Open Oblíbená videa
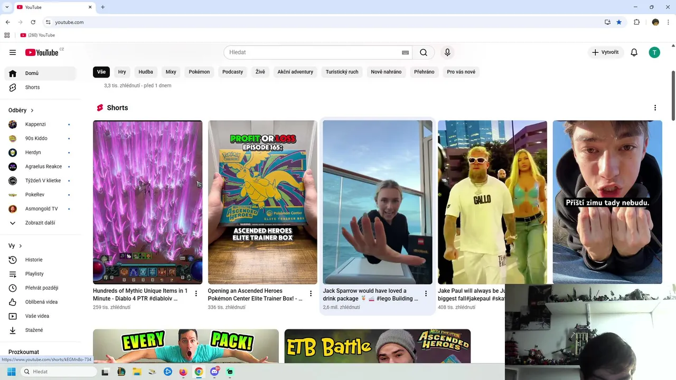 pos(40,302)
